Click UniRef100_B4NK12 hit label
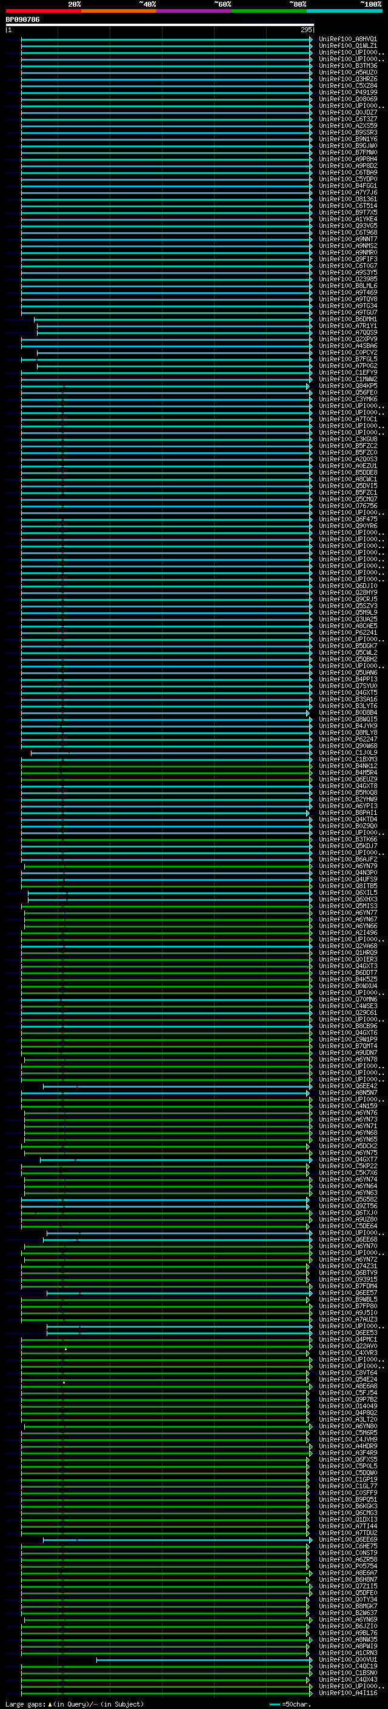Screen dimensions: 388x1709 click(x=348, y=766)
